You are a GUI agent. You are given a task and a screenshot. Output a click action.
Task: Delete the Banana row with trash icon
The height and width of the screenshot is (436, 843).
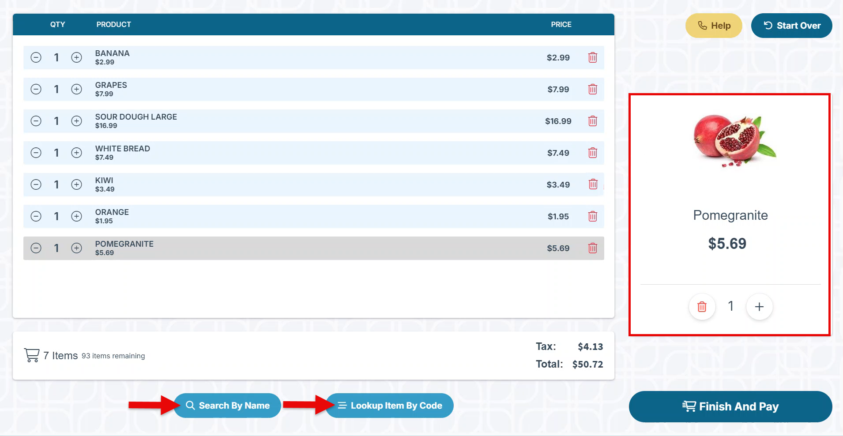click(x=592, y=57)
